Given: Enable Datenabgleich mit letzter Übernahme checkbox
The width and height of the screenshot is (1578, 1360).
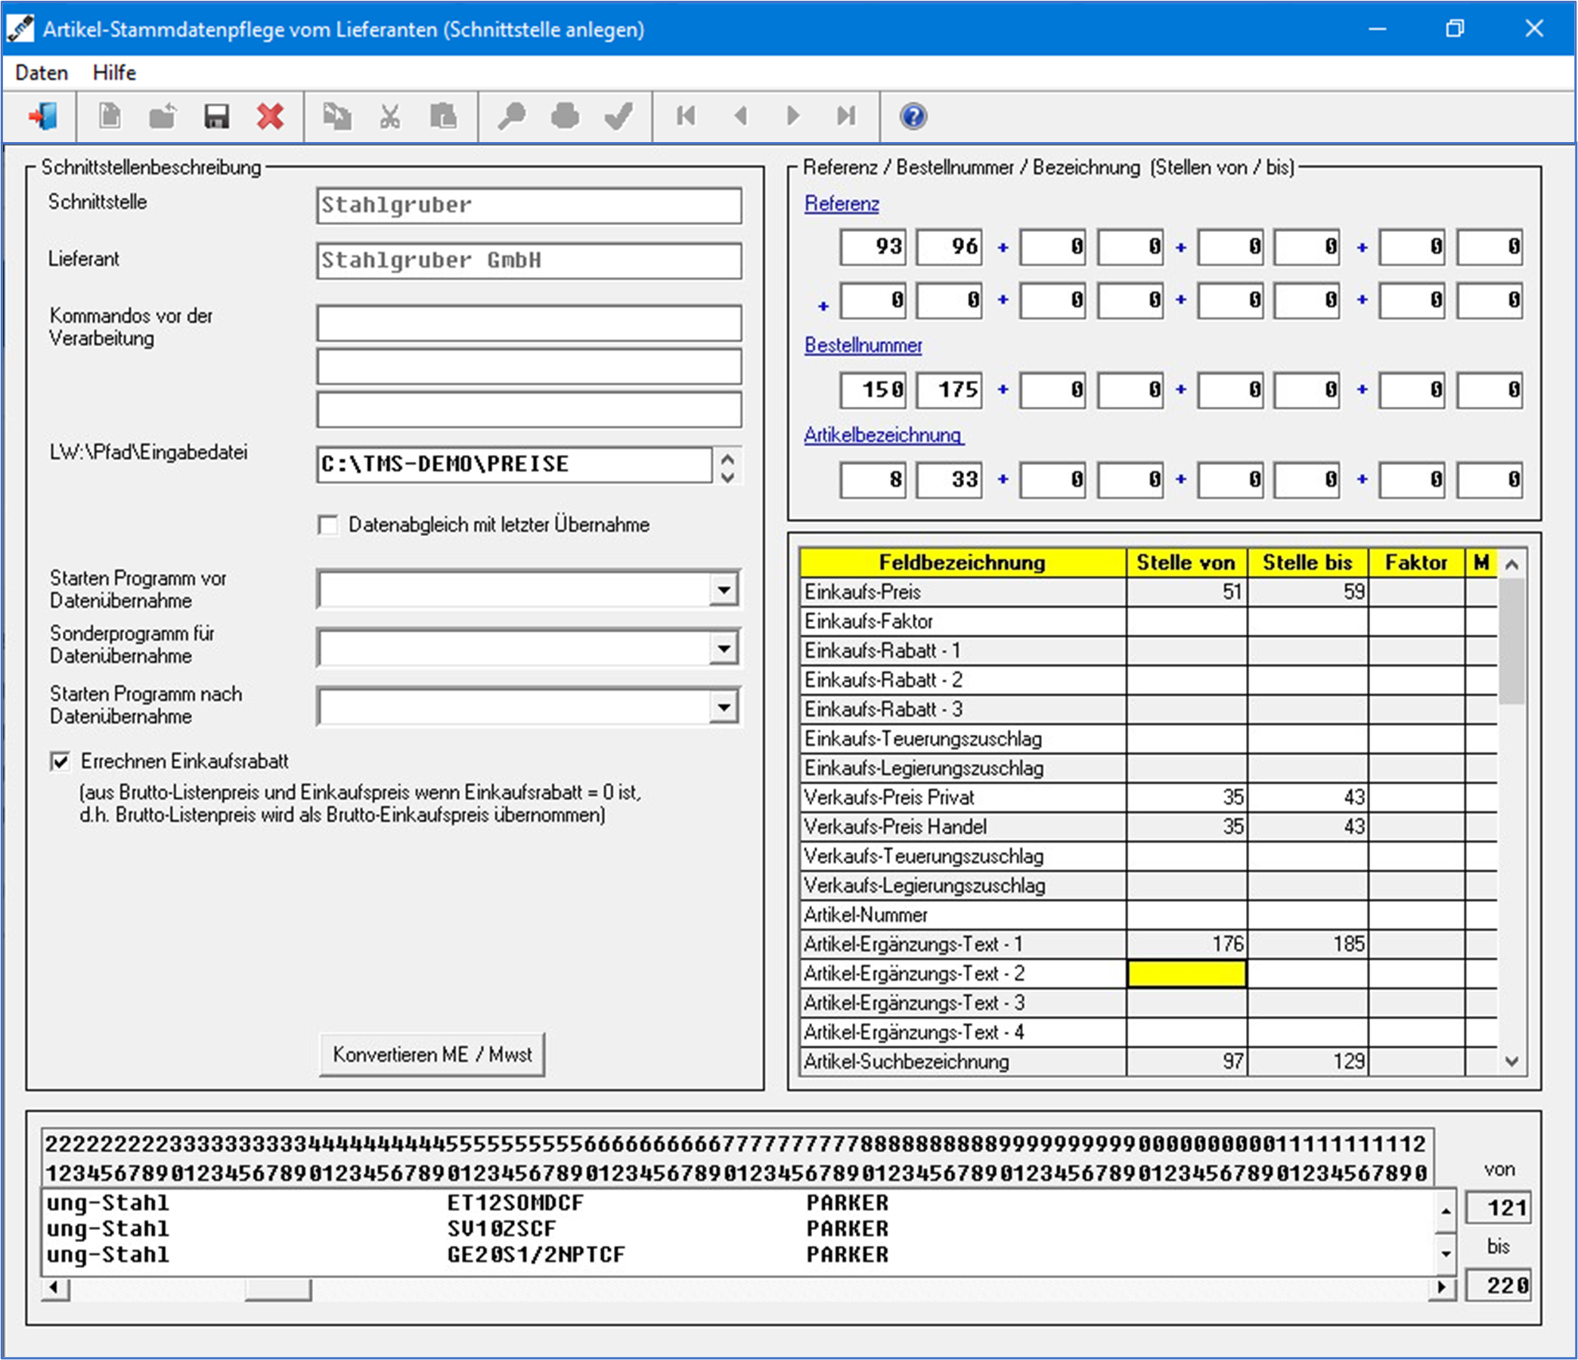Looking at the screenshot, I should point(328,525).
